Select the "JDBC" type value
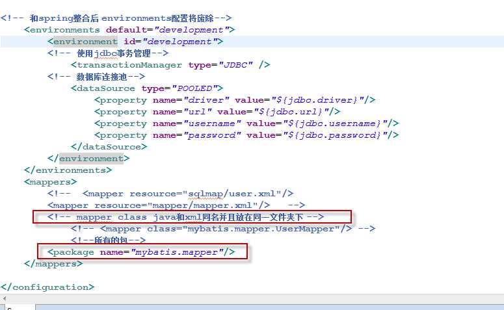504x310 pixels. point(235,65)
